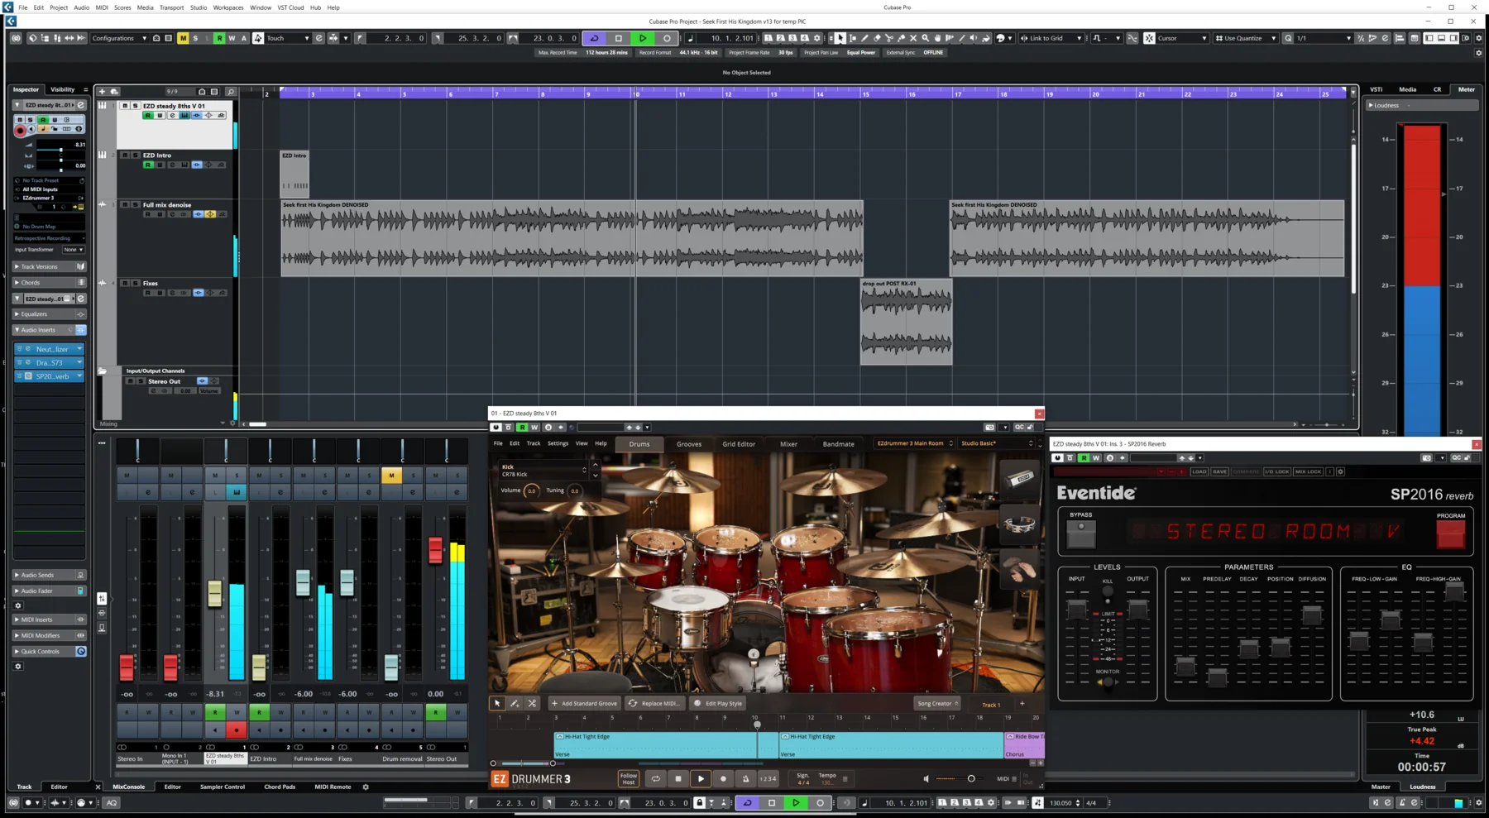
Task: Open the Studio Basic preset dropdown in EZdrummer
Action: (996, 443)
